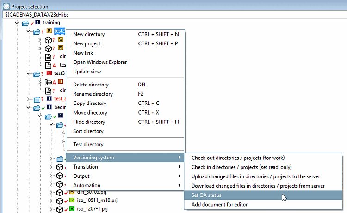Choose 'Hide directory' entry
The width and height of the screenshot is (347, 213).
point(125,122)
